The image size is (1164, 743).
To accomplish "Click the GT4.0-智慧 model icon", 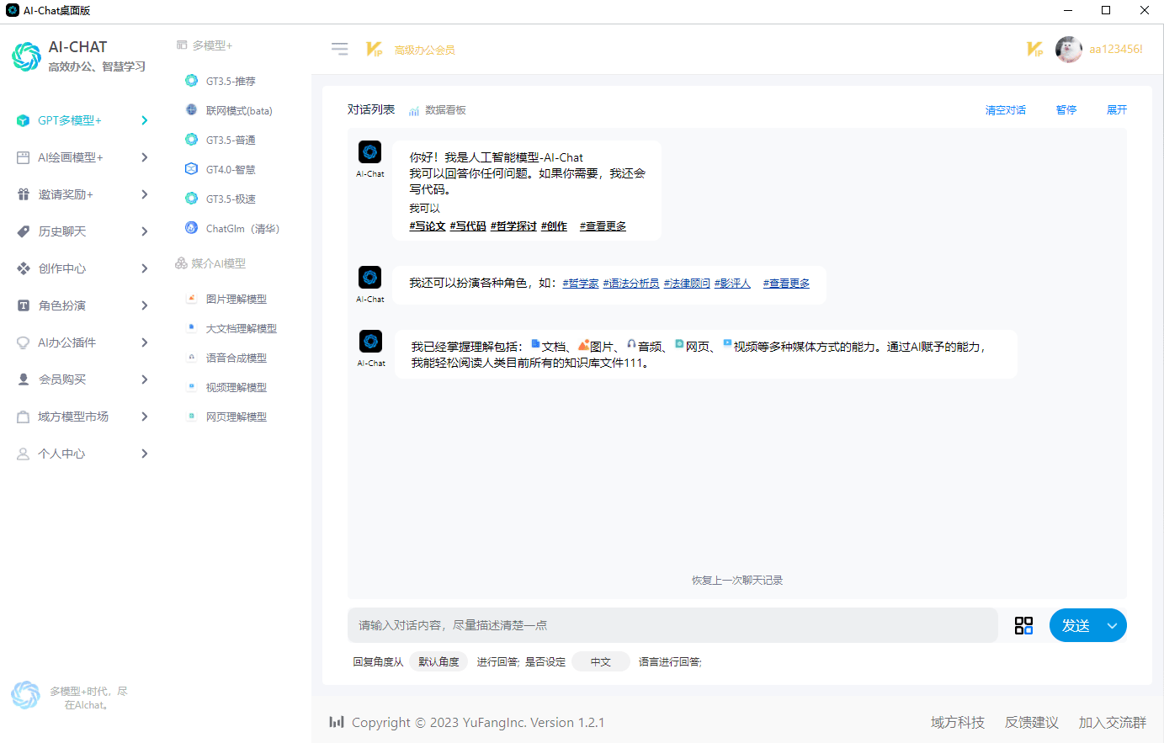I will point(192,169).
